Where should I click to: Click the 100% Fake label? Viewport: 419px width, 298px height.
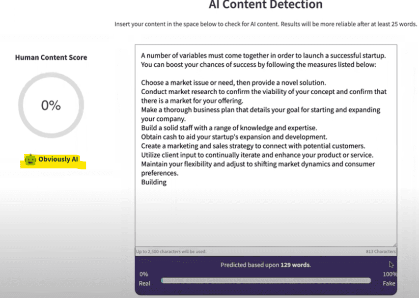pos(390,279)
